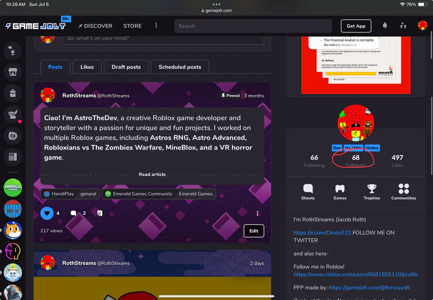The height and width of the screenshot is (300, 433).
Task: Open the Discover page
Action: pyautogui.click(x=95, y=26)
